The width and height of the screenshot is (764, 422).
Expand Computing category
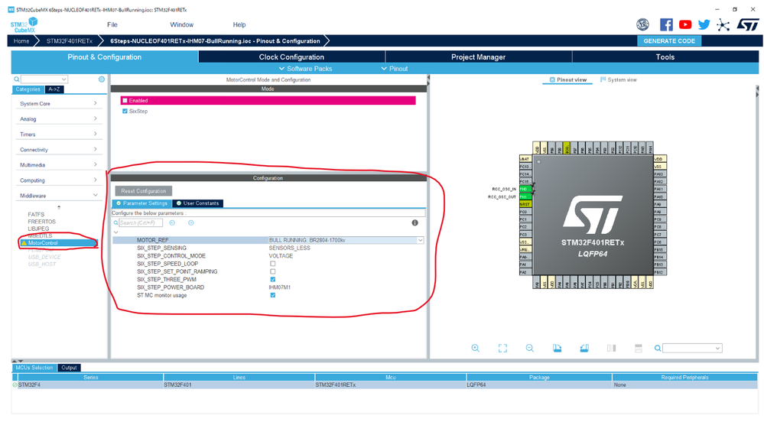coord(58,180)
